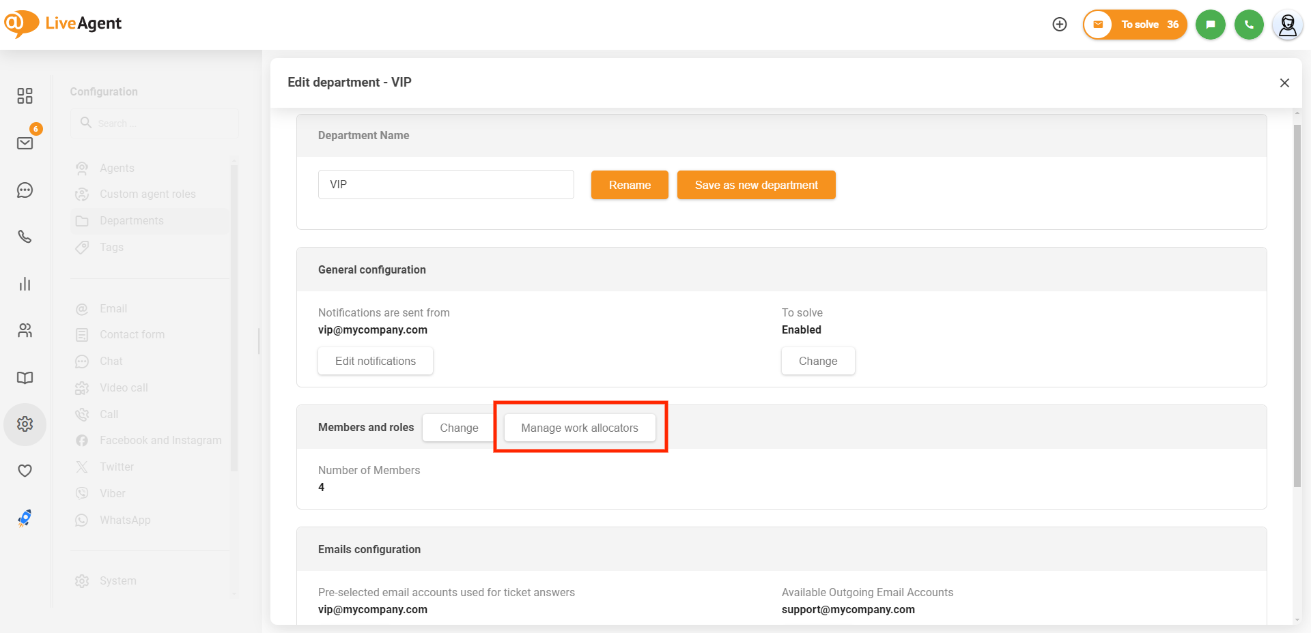Click Save as new department
This screenshot has height=633, width=1311.
click(x=756, y=185)
